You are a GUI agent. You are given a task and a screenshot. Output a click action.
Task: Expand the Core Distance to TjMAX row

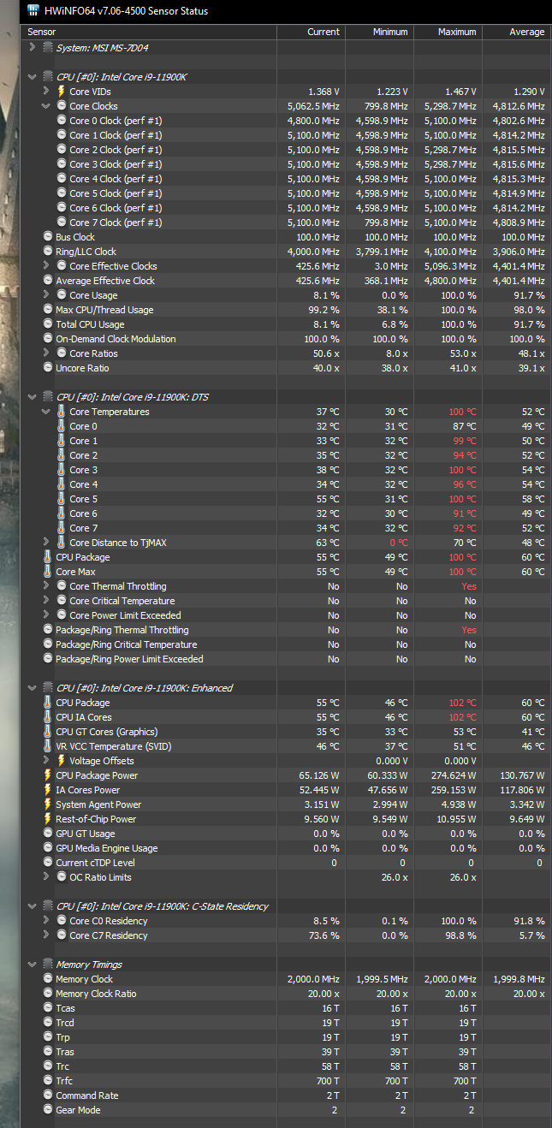click(x=46, y=543)
